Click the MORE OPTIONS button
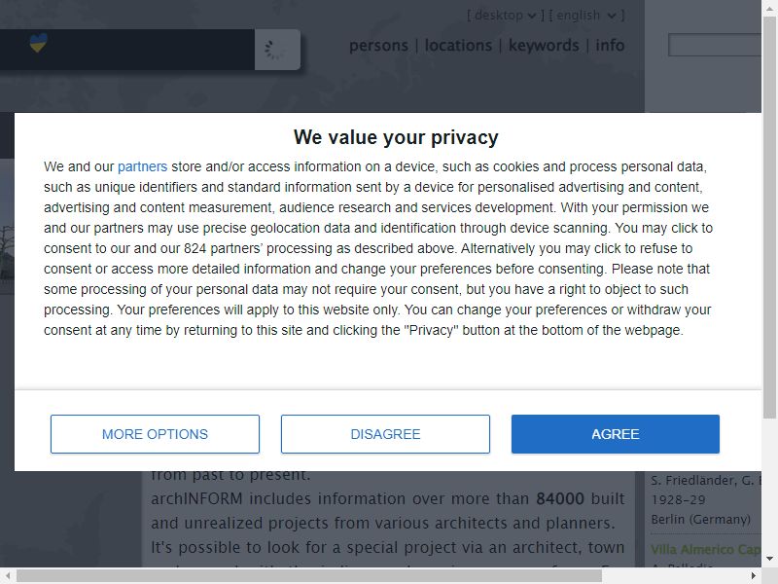Viewport: 778px width, 584px height. (x=155, y=434)
